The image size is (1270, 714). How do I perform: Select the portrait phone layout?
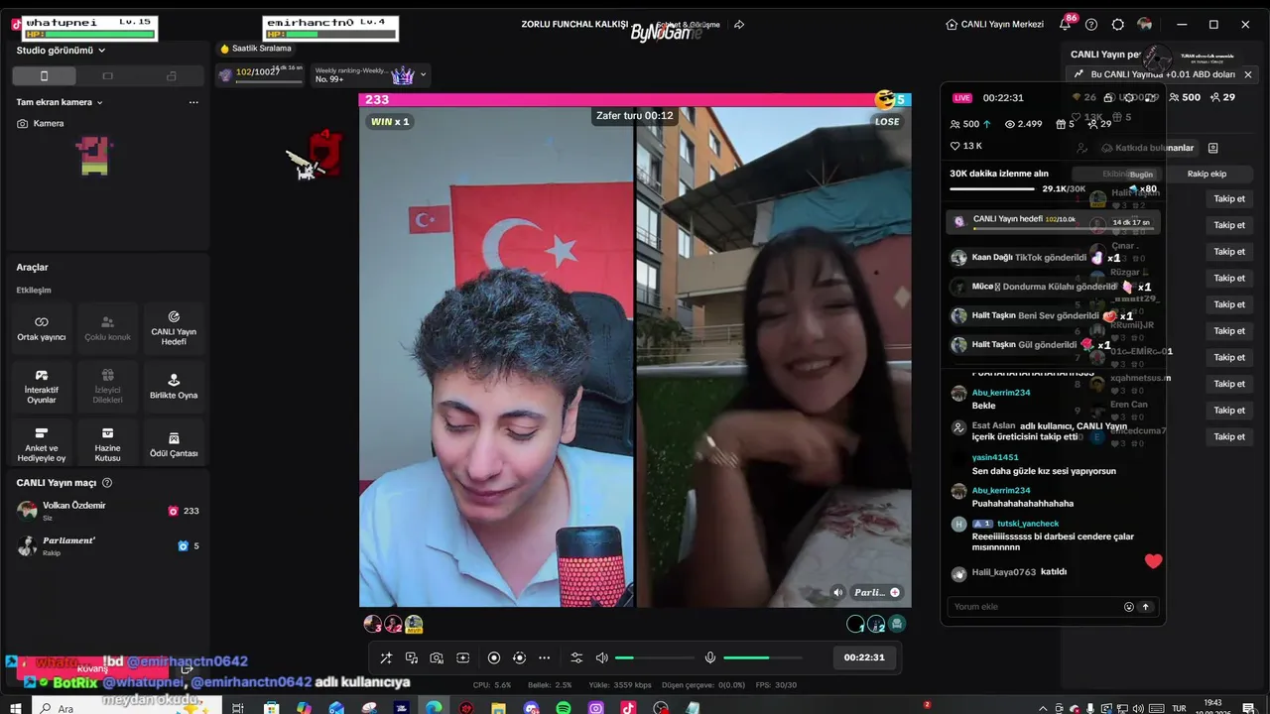[44, 76]
